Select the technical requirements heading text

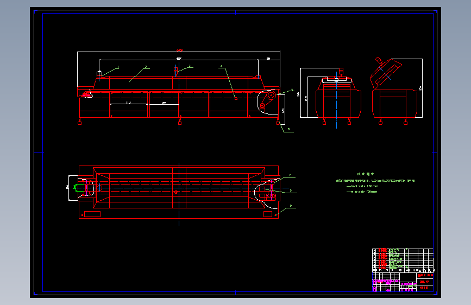point(366,174)
